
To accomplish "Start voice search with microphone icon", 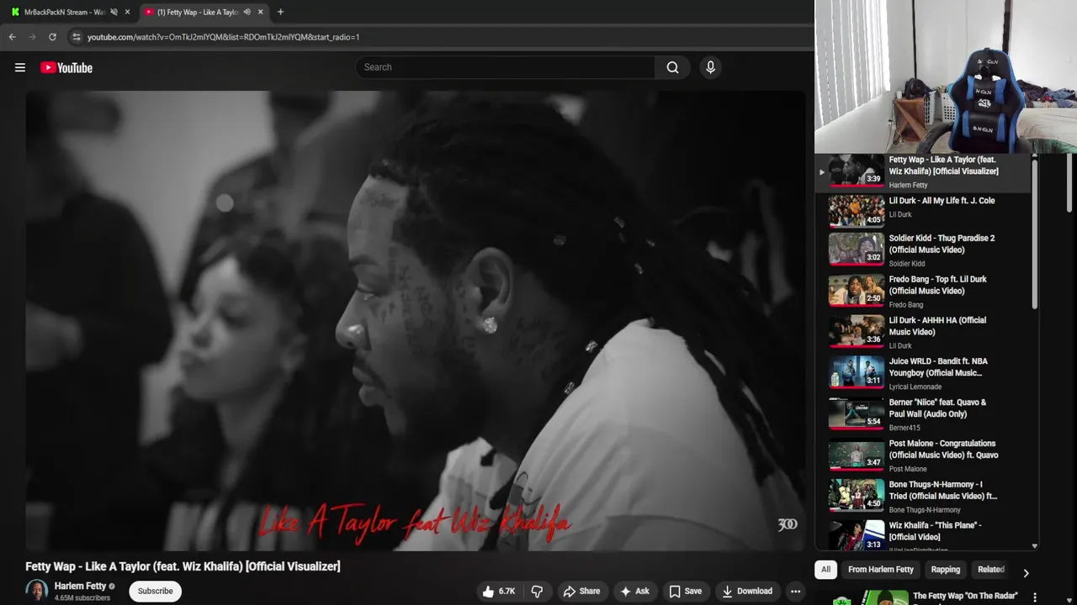I will tap(710, 67).
